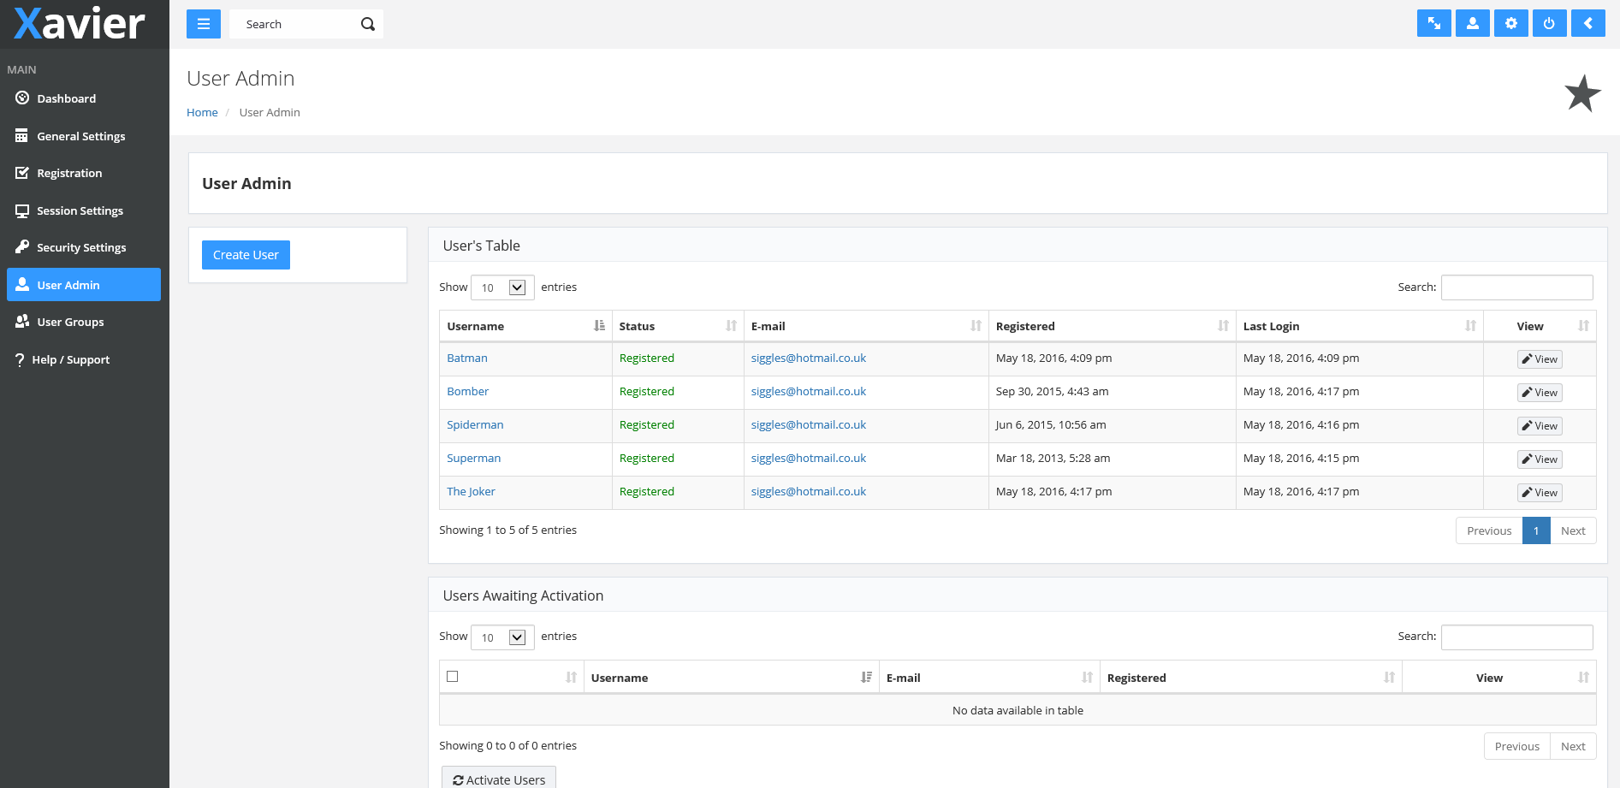Sort User's Table by Status column
1620x788 pixels.
coord(677,326)
